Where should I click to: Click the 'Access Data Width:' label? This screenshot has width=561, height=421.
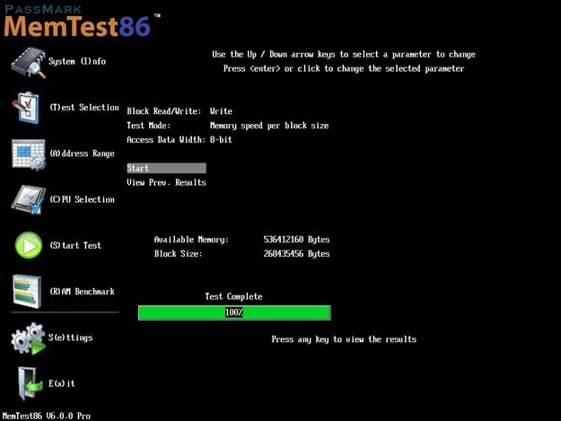(166, 140)
